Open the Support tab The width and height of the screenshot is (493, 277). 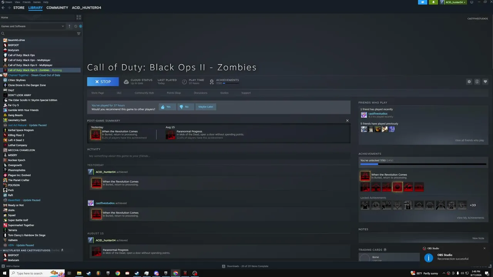click(x=246, y=93)
